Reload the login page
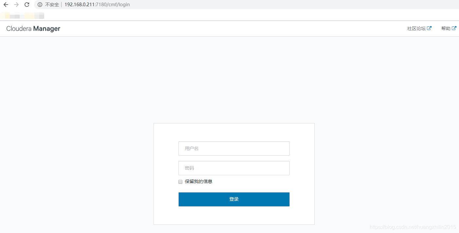This screenshot has height=233, width=459. click(x=27, y=5)
